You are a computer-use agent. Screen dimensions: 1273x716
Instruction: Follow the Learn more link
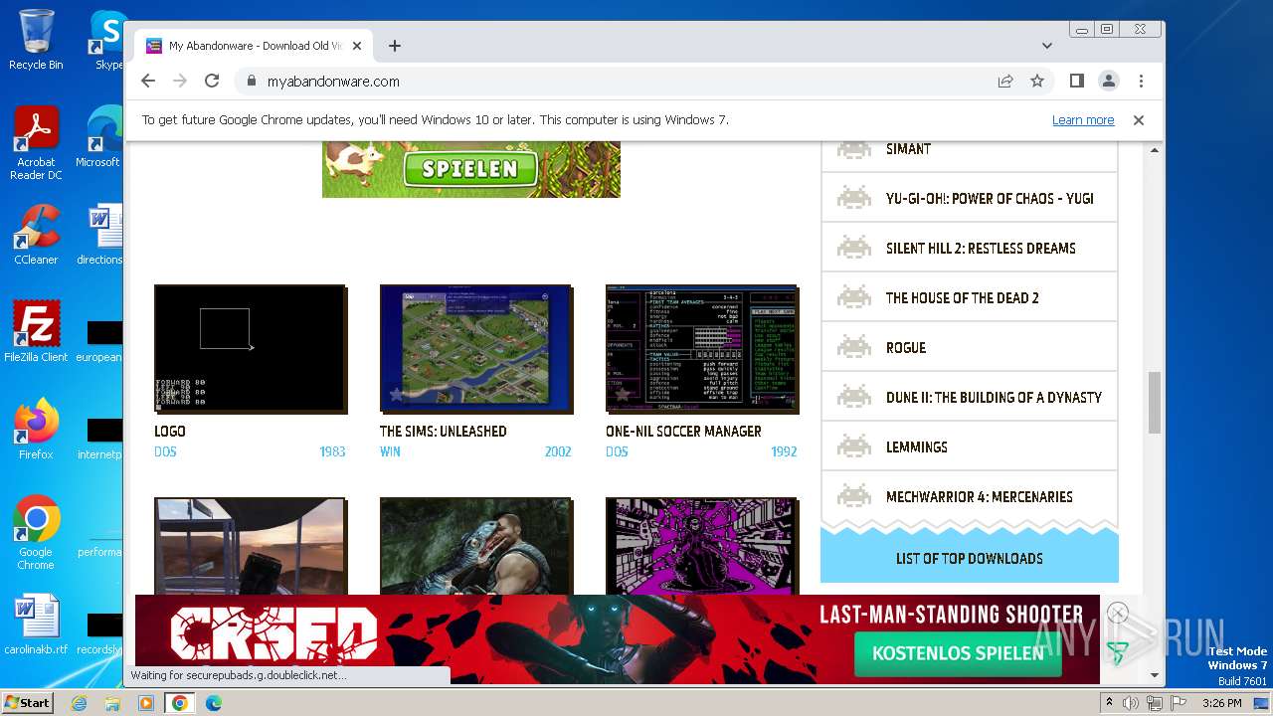point(1083,120)
